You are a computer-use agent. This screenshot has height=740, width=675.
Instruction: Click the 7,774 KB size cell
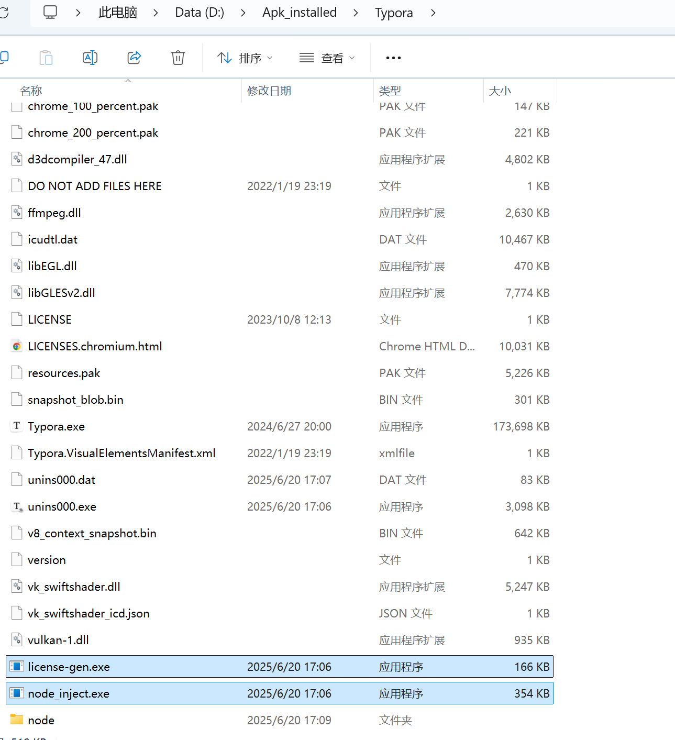527,293
